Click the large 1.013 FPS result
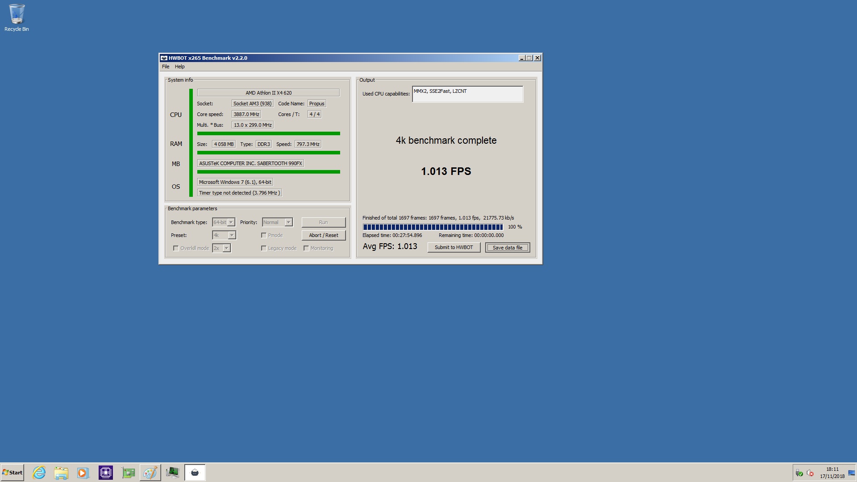 (x=446, y=171)
